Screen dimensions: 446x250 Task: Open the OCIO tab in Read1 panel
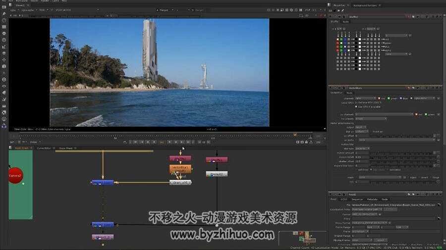344,200
